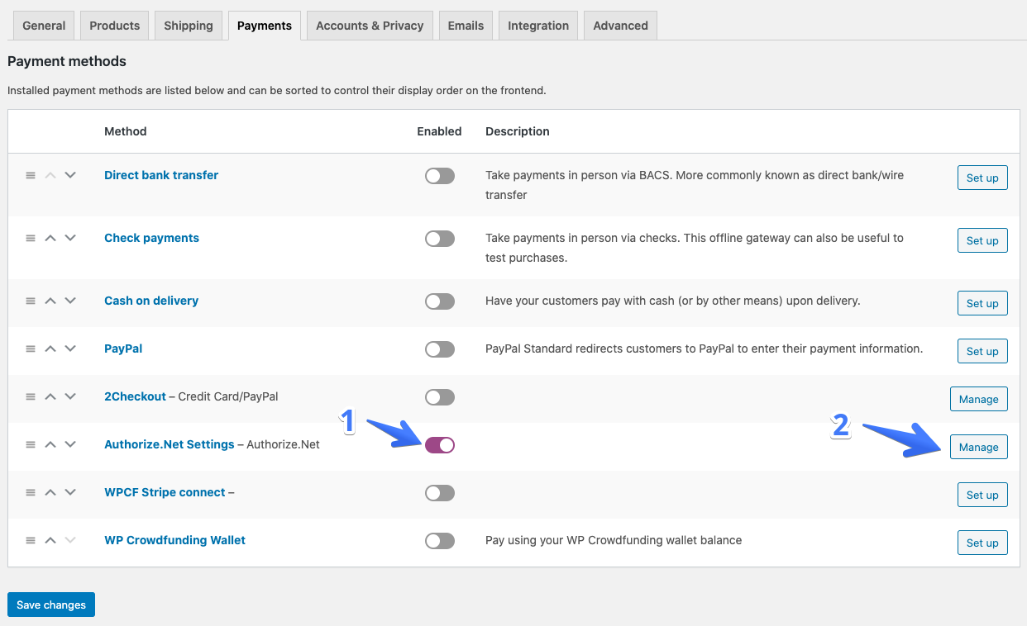
Task: Click Set up for Check payments
Action: click(982, 240)
